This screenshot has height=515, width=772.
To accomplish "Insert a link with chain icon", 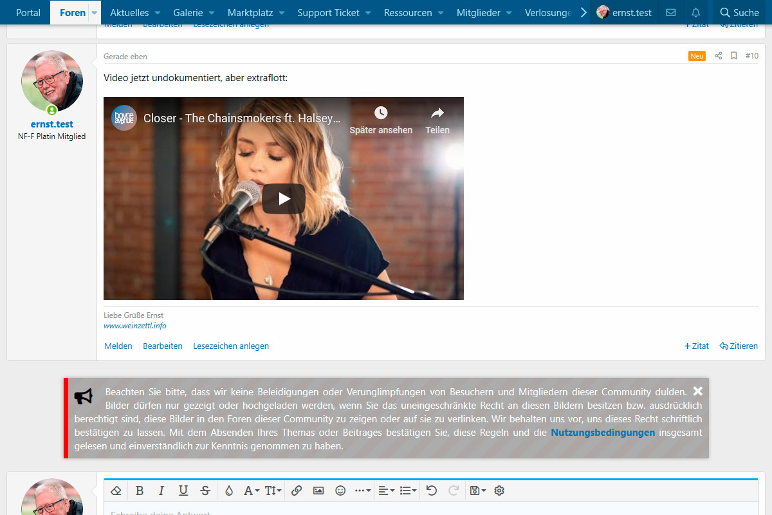I will tap(297, 491).
